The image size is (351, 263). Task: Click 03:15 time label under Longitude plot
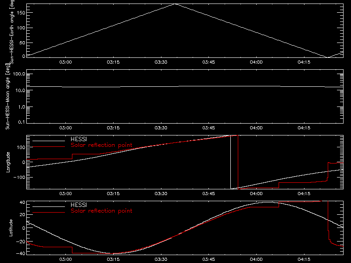coord(113,193)
